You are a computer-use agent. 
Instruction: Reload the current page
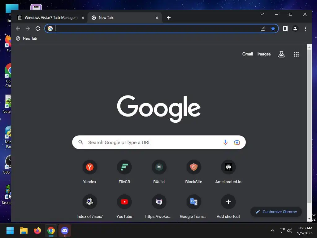38,29
